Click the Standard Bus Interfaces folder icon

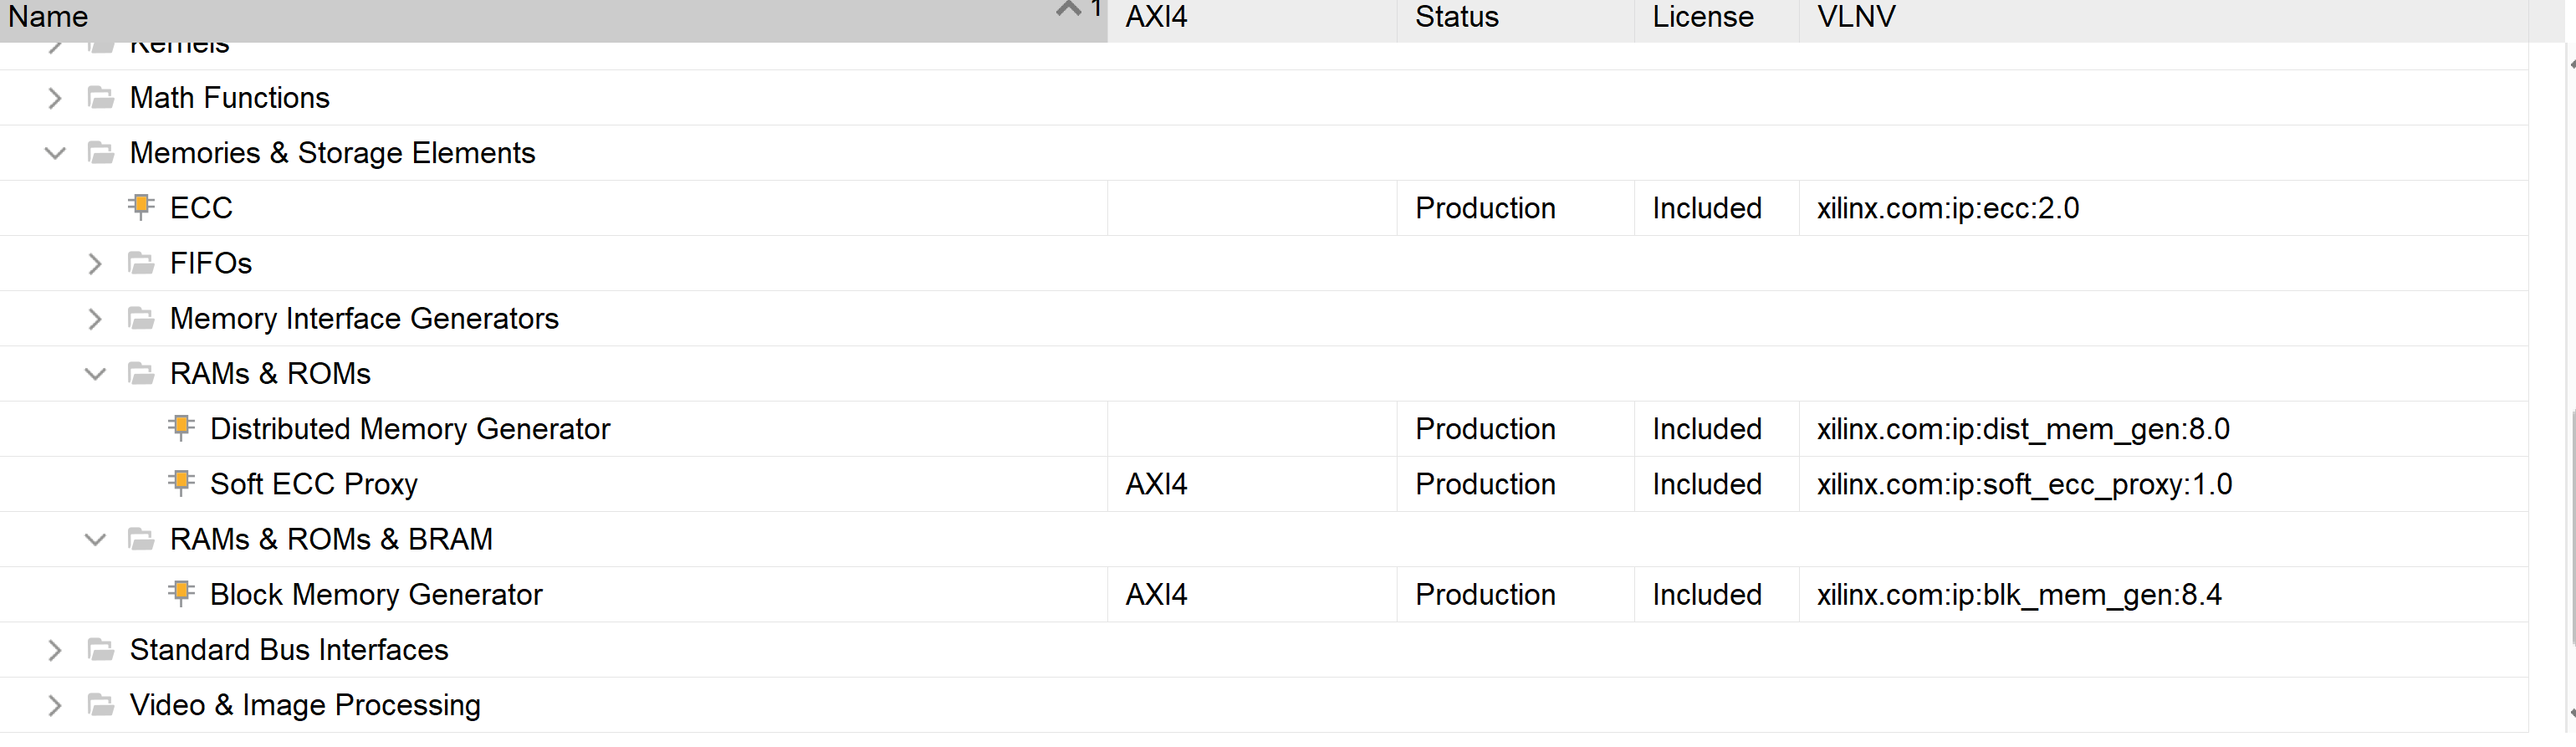pos(100,650)
